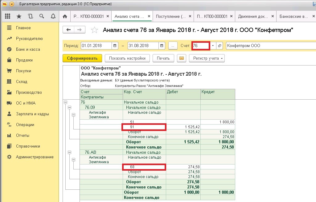Navigate forward with the right arrow button
This screenshot has height=202, width=316.
pos(80,30)
